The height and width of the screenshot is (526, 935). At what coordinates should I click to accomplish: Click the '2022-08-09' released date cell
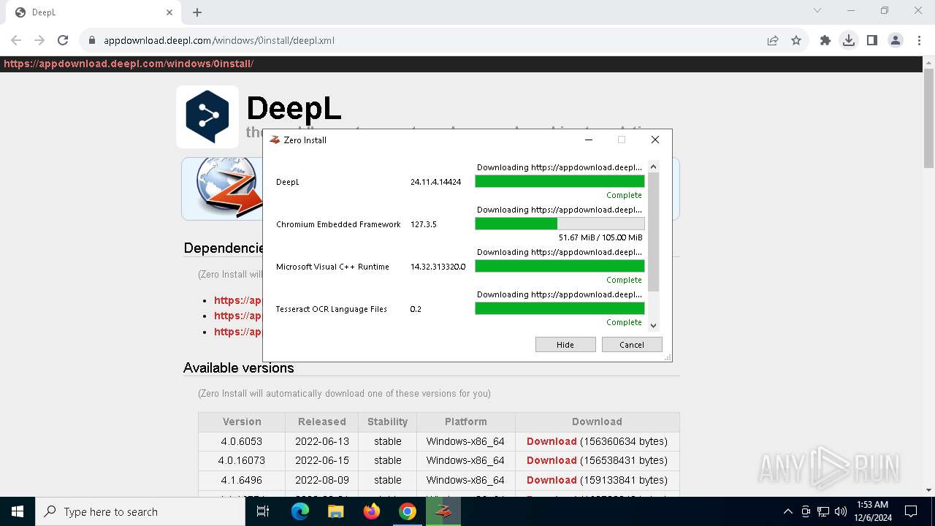(322, 480)
